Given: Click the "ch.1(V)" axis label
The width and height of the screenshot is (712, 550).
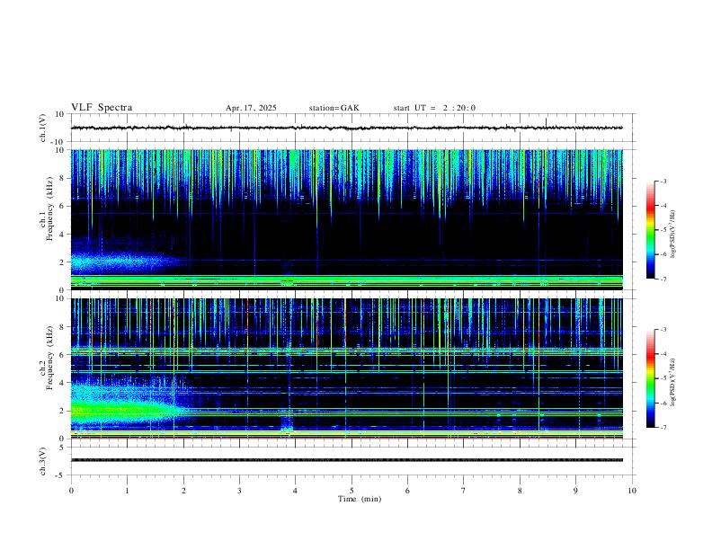Looking at the screenshot, I should point(43,128).
